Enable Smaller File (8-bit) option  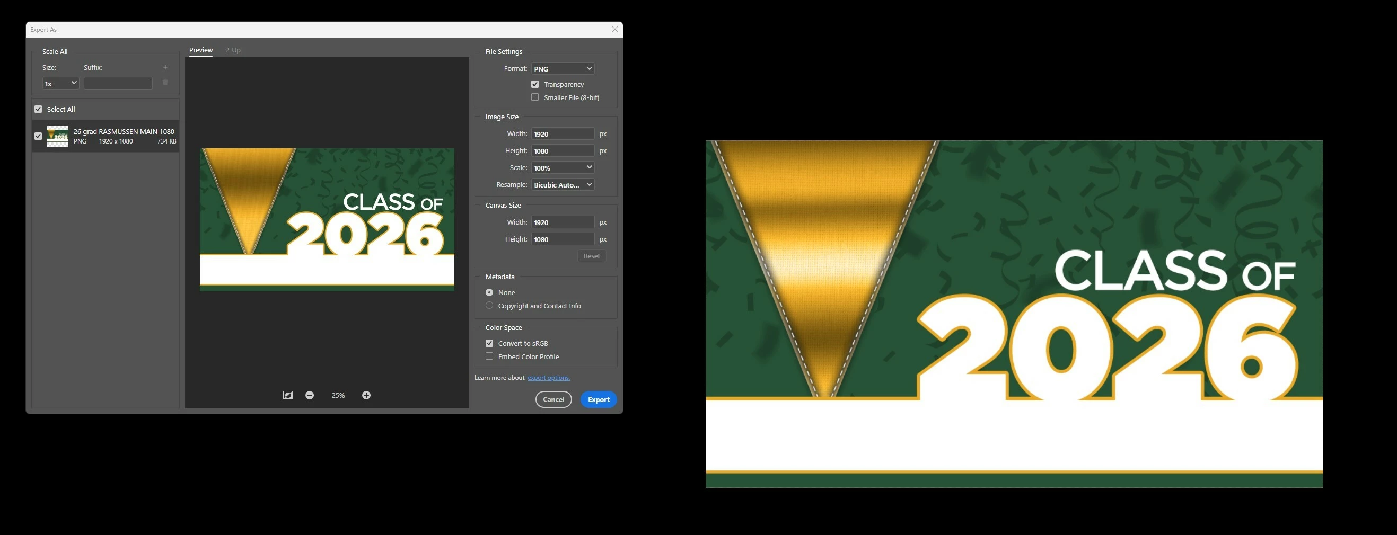[x=535, y=97]
